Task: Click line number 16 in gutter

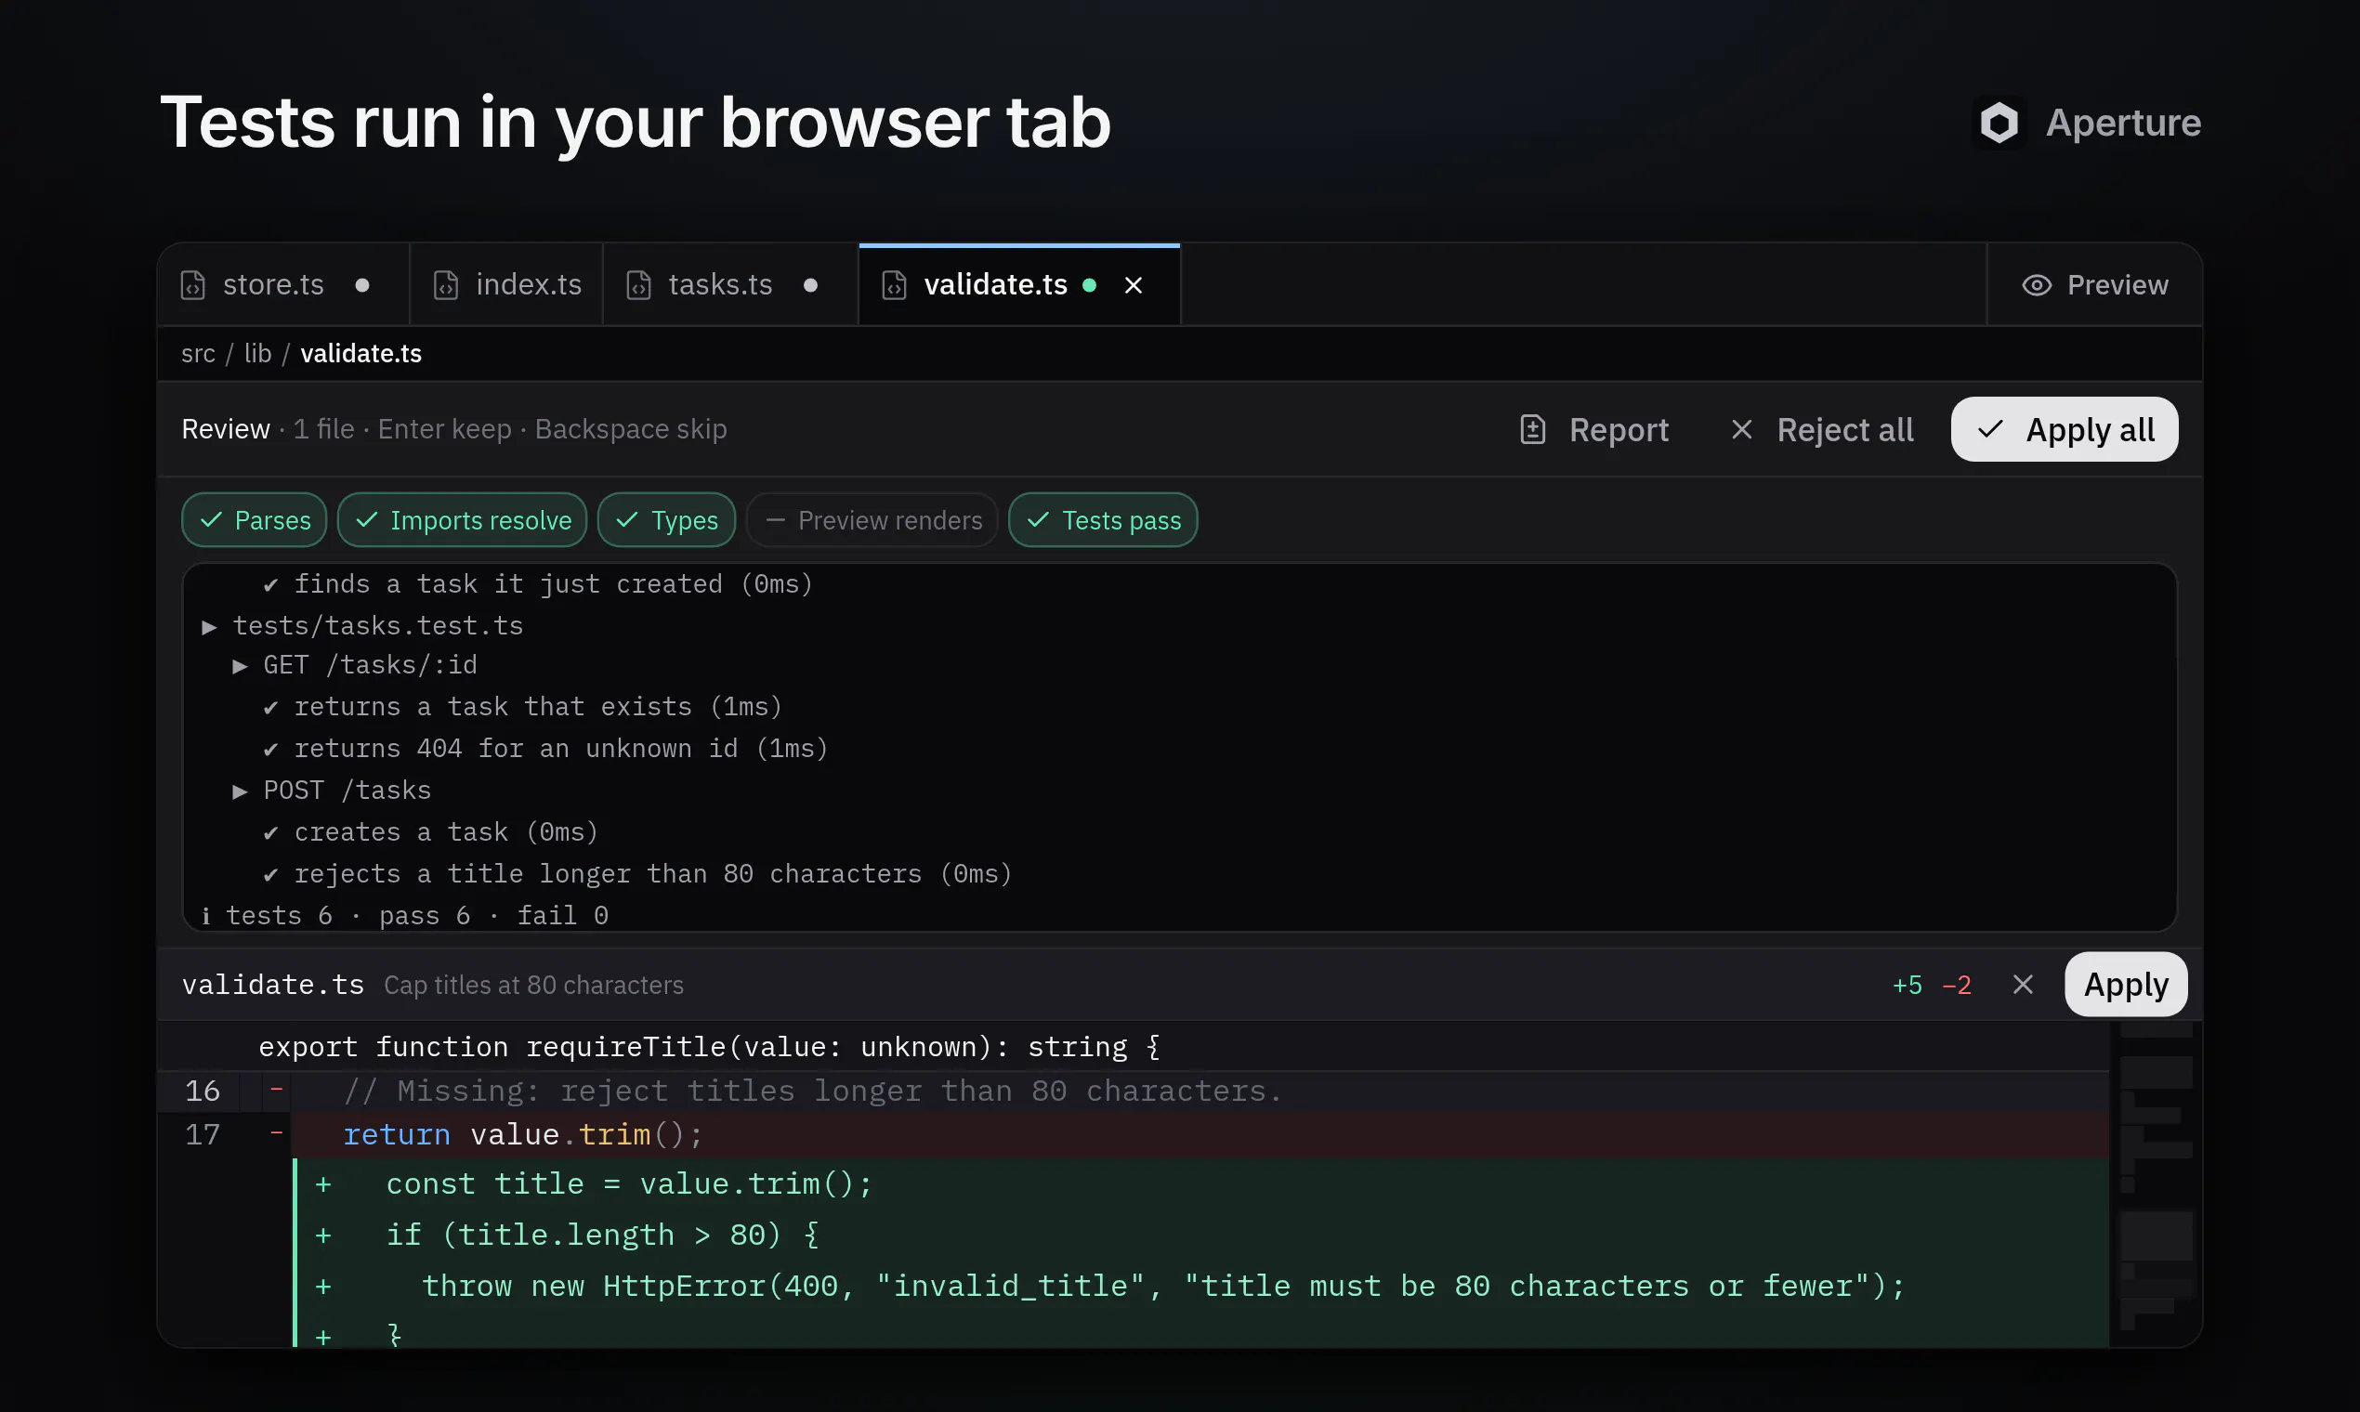Action: [203, 1092]
